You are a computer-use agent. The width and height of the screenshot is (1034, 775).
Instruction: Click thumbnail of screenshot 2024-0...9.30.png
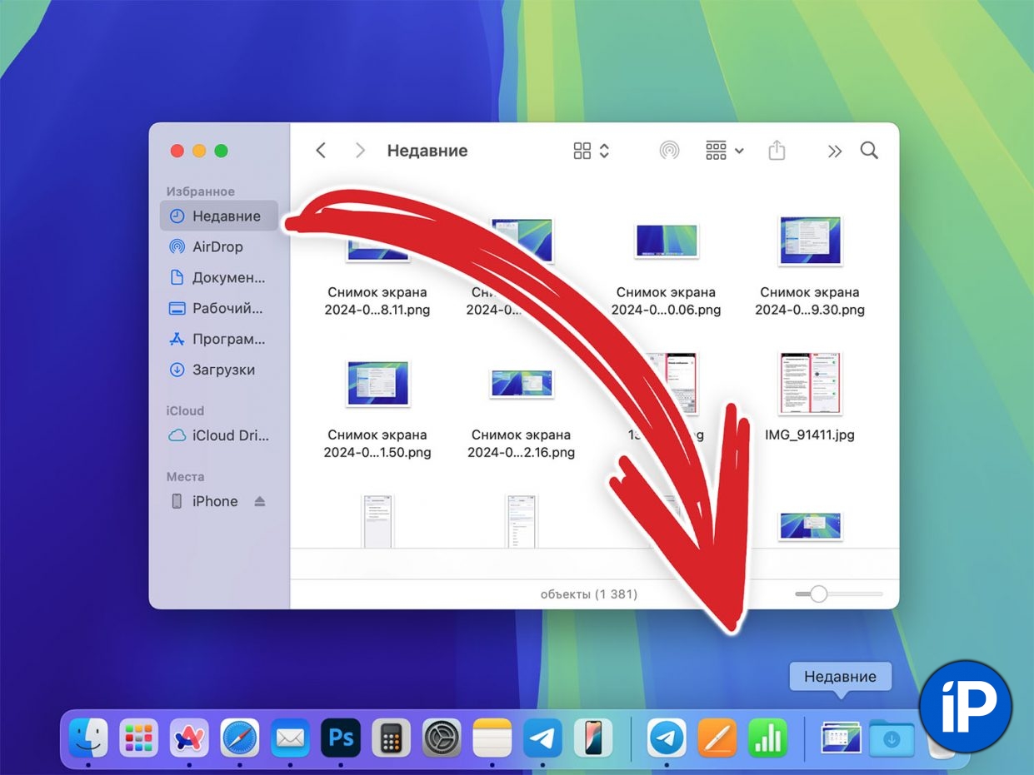click(x=810, y=241)
